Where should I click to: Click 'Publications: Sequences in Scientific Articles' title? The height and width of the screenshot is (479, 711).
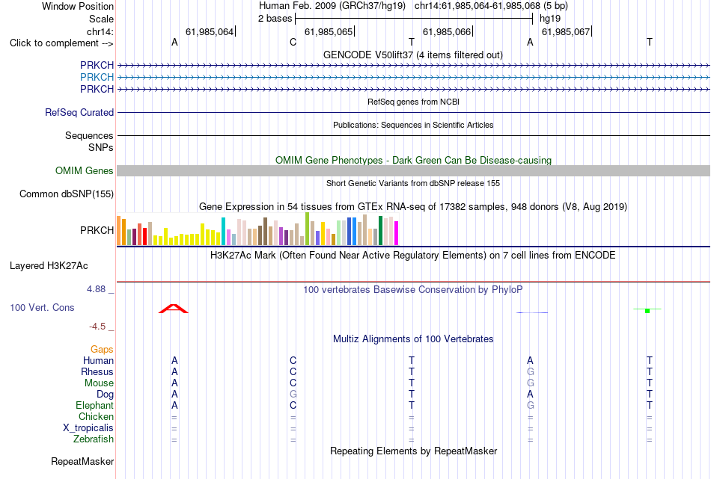pyautogui.click(x=413, y=125)
